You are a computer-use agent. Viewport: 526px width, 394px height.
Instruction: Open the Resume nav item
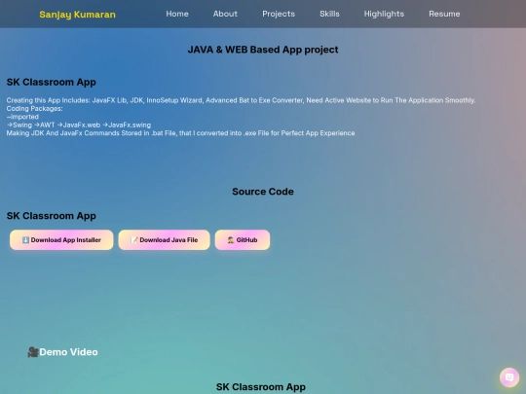pyautogui.click(x=444, y=14)
